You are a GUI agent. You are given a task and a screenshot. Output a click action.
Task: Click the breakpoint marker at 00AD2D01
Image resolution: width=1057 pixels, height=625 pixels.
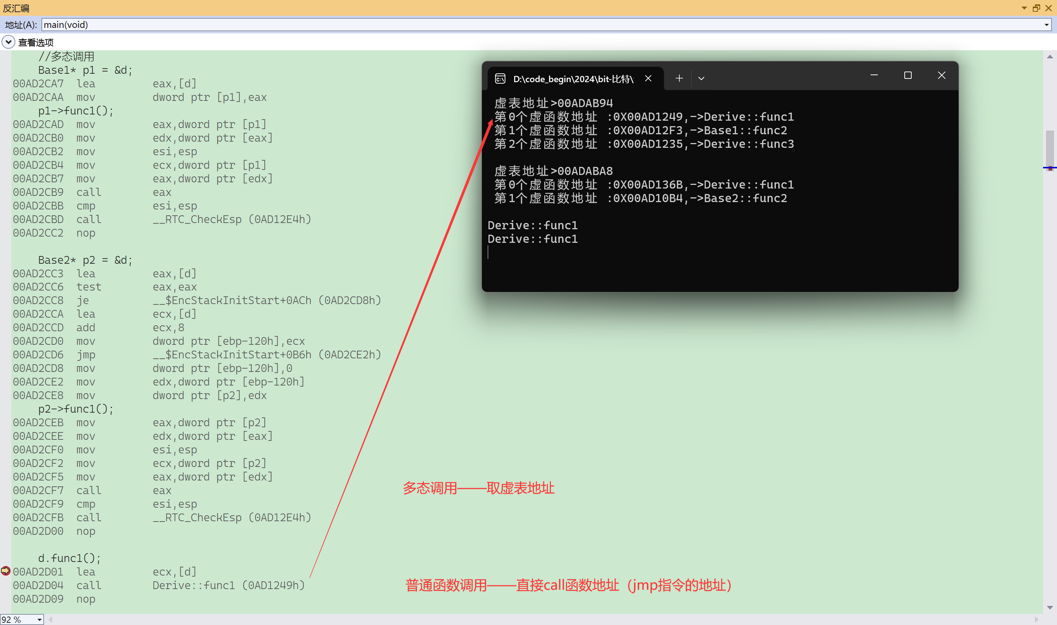(6, 571)
